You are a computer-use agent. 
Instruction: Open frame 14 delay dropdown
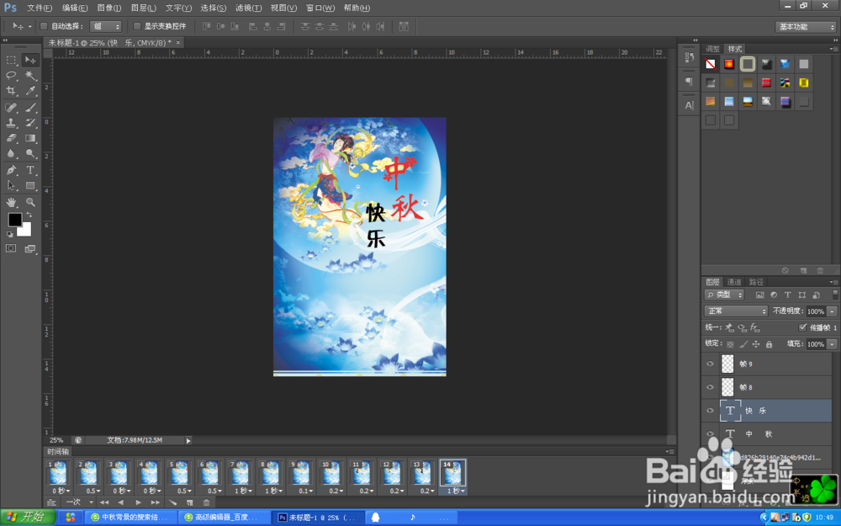tap(454, 491)
